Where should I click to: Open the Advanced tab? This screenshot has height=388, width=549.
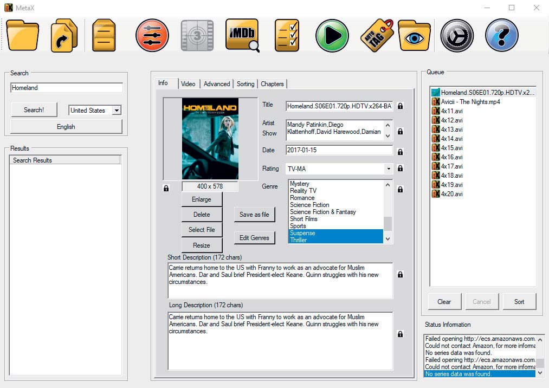point(217,84)
